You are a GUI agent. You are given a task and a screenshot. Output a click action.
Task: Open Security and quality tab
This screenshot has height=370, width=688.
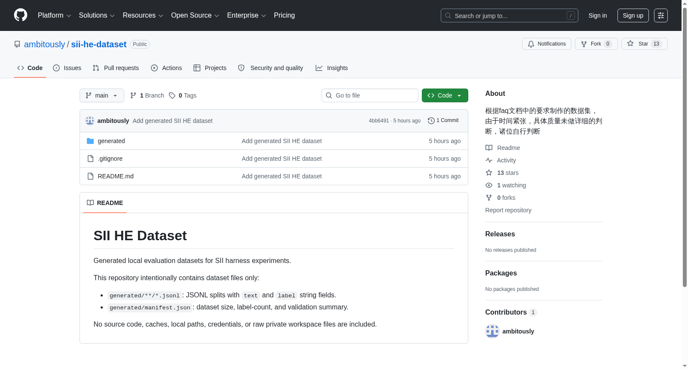270,68
